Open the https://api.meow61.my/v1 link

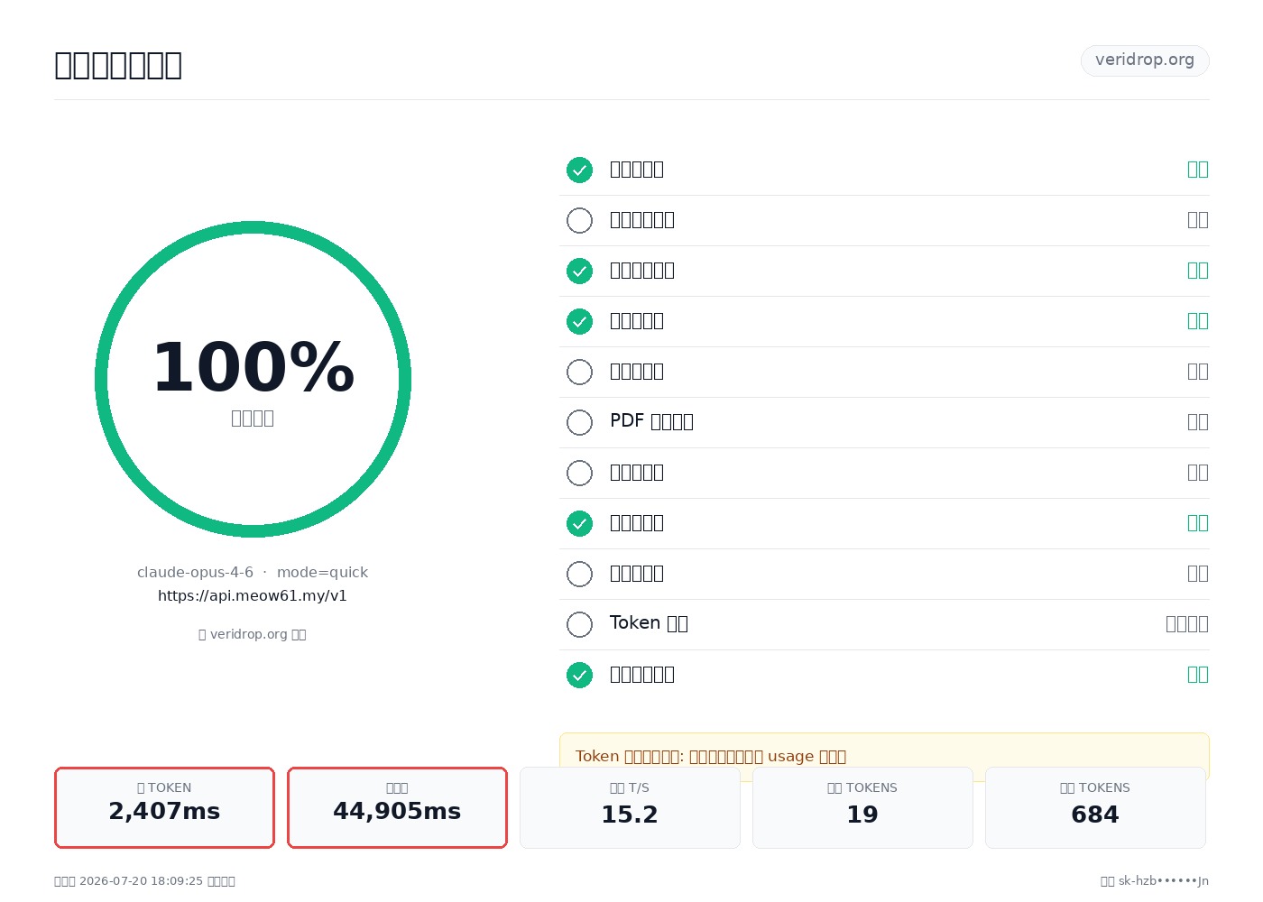tap(253, 595)
